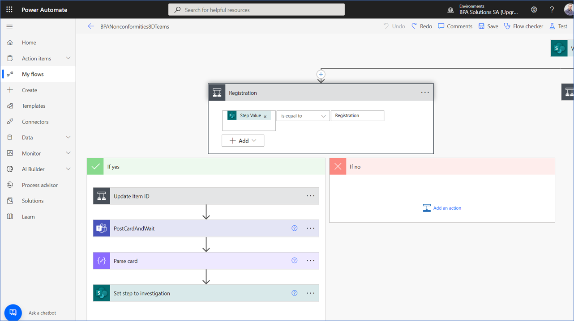Click Add an action link
This screenshot has width=574, height=321.
click(x=442, y=208)
